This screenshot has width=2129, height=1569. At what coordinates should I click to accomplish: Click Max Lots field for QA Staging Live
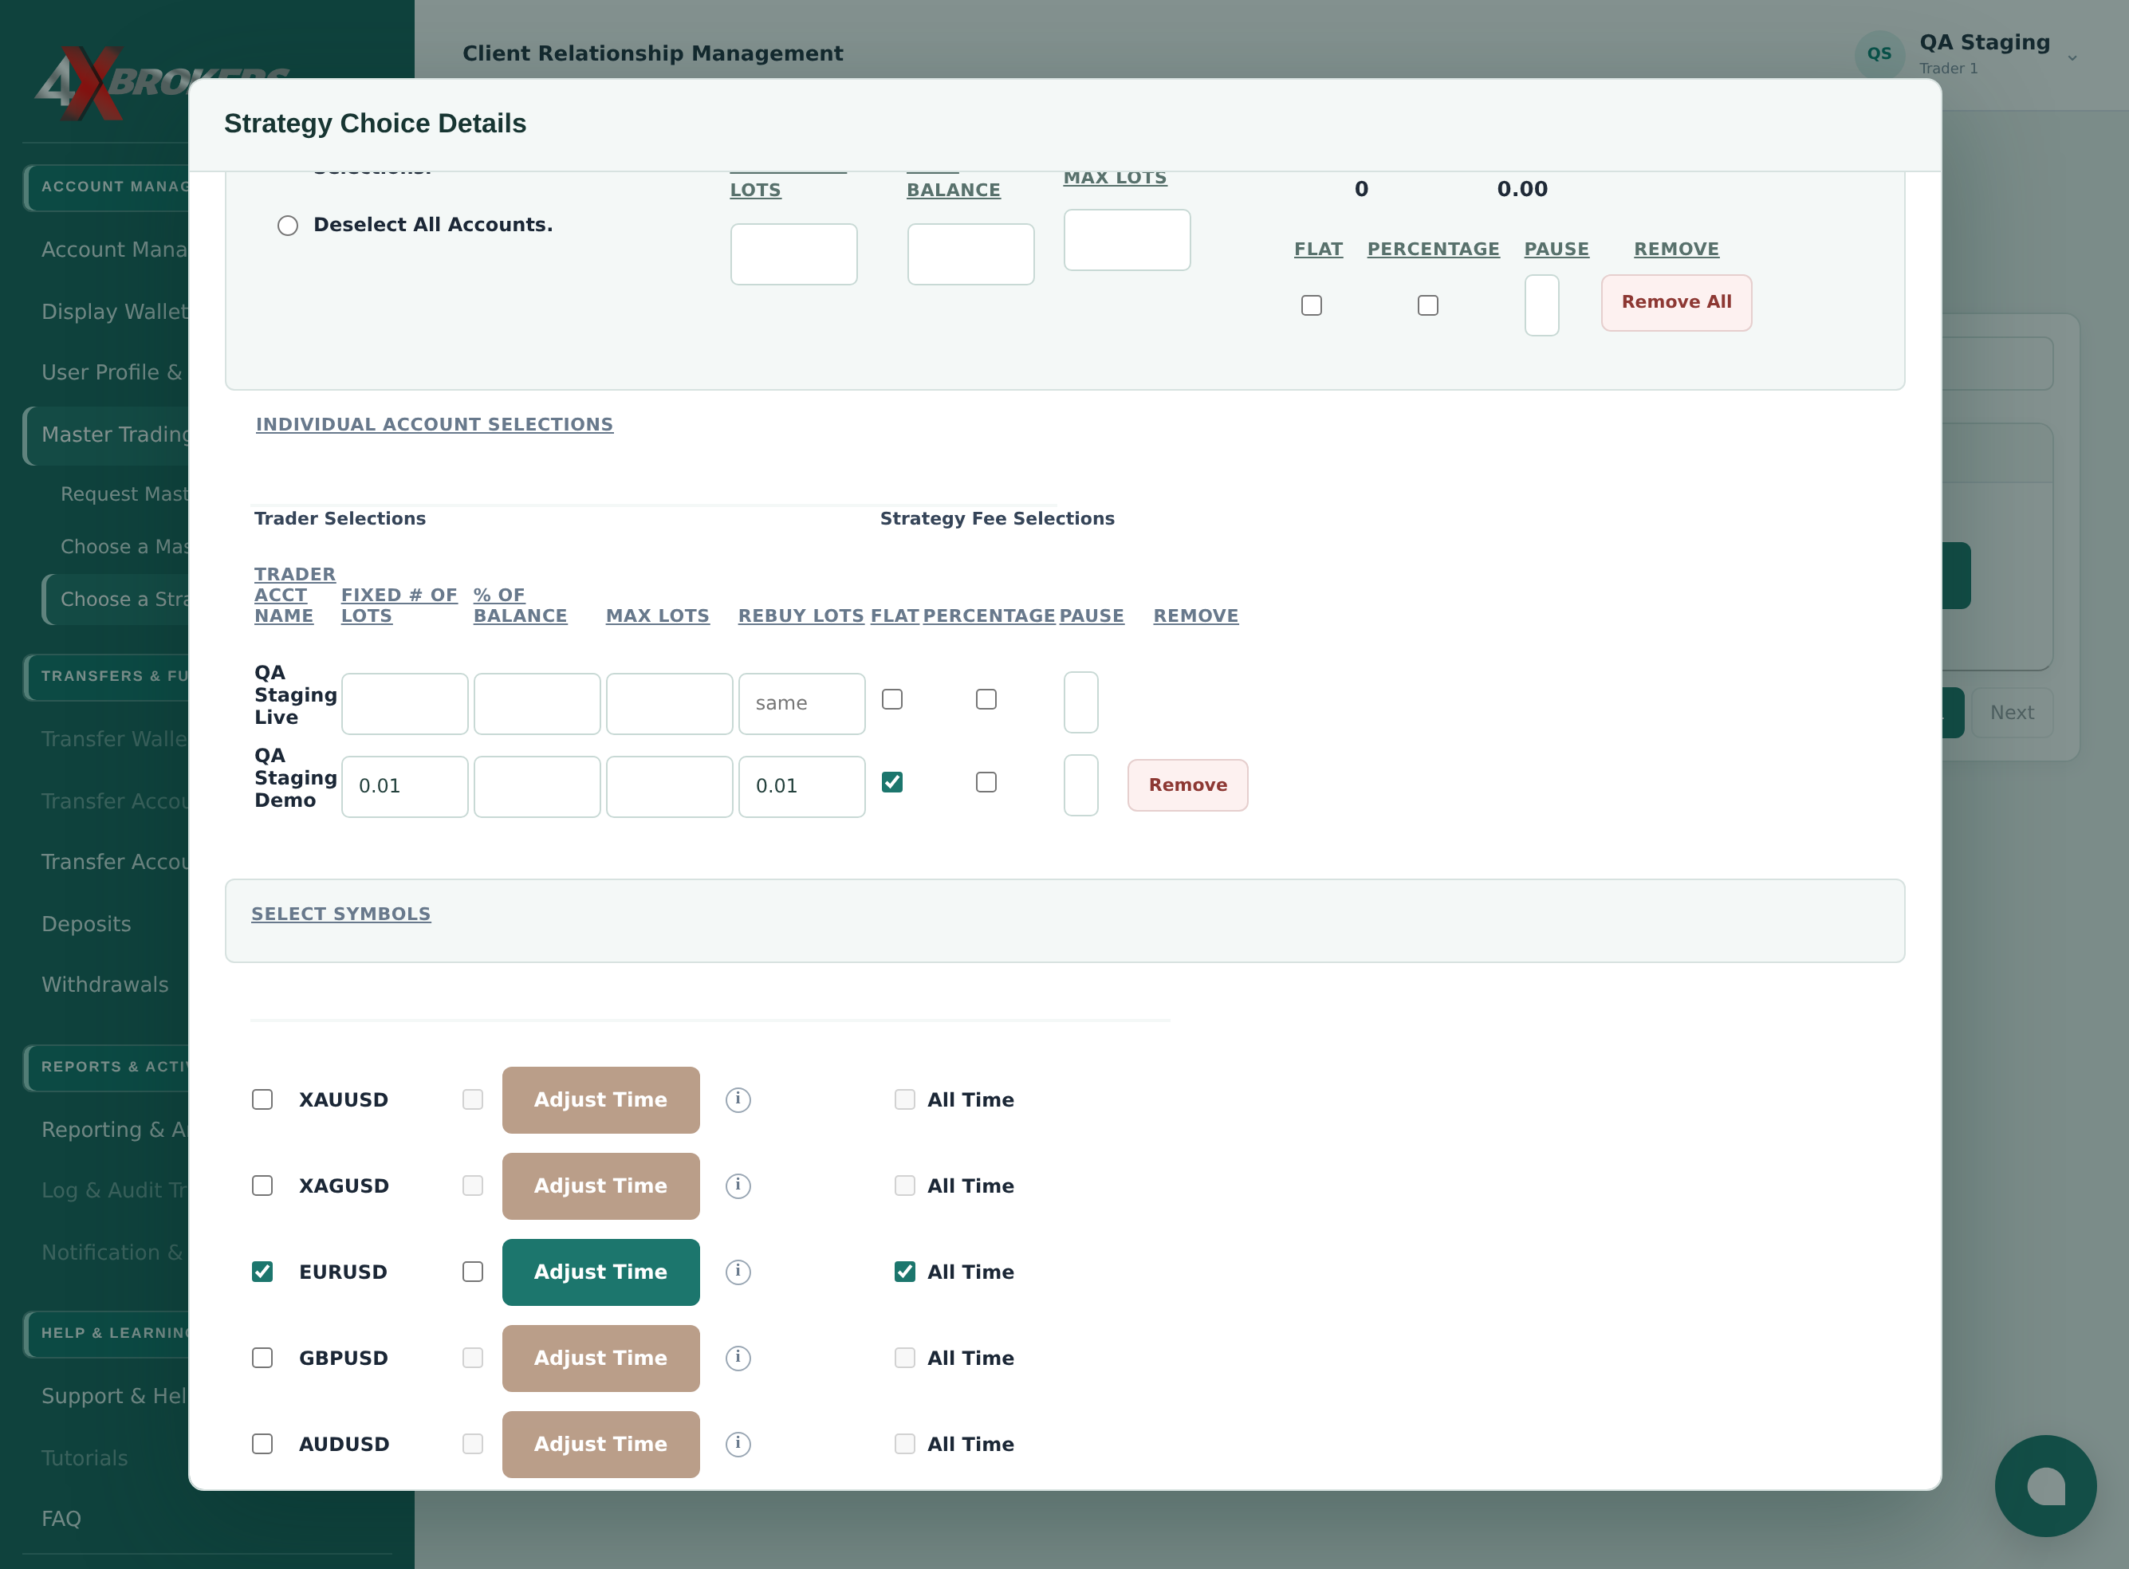click(670, 704)
